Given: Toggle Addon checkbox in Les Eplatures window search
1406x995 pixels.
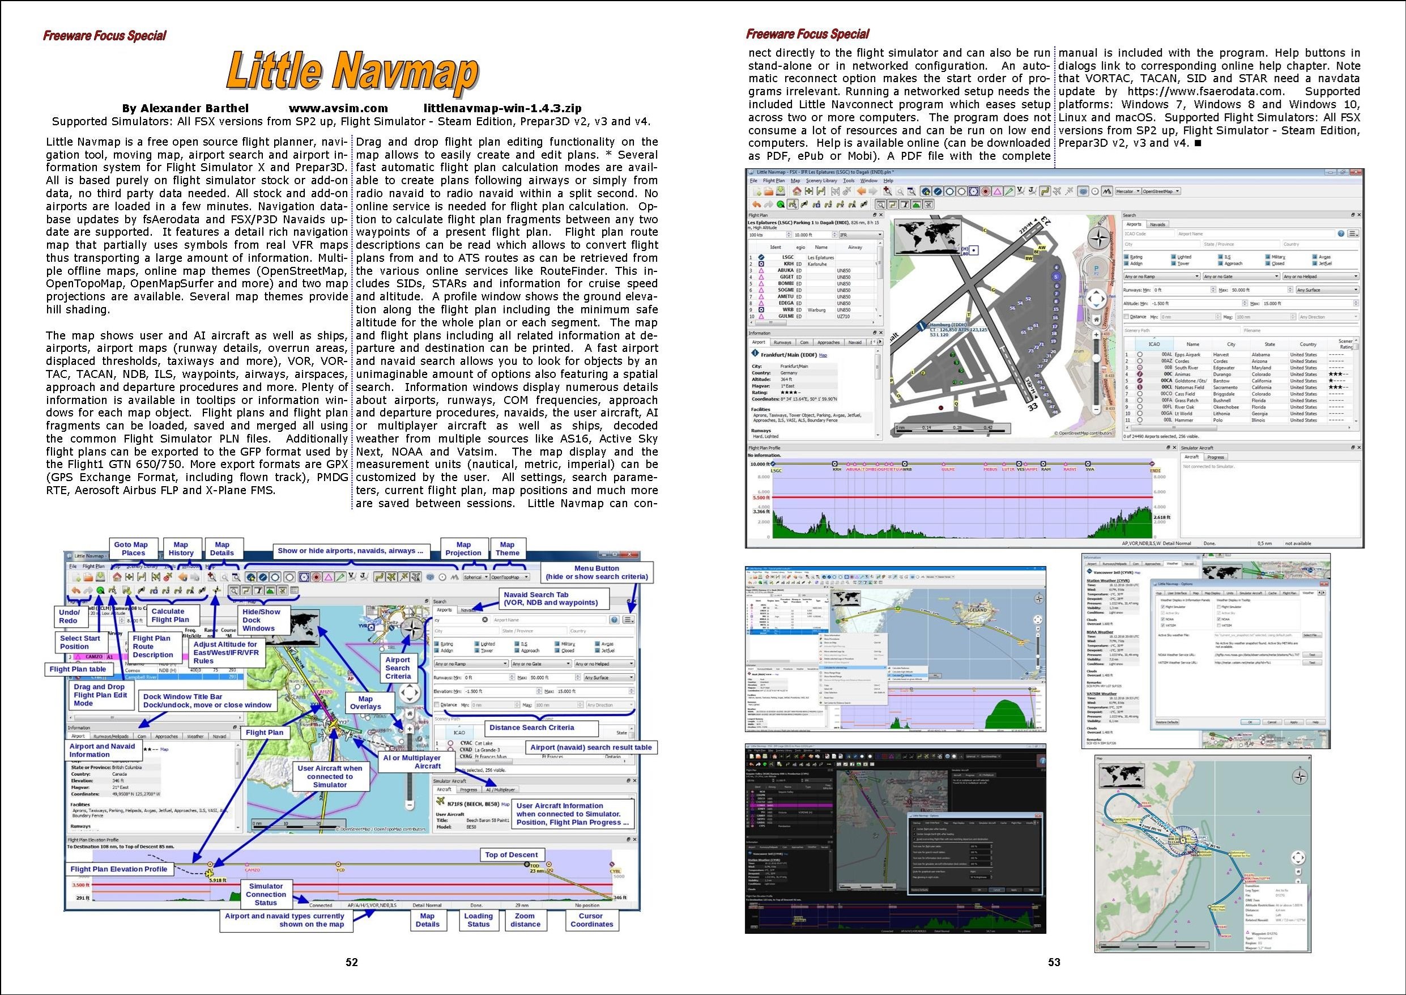Looking at the screenshot, I should (1126, 263).
